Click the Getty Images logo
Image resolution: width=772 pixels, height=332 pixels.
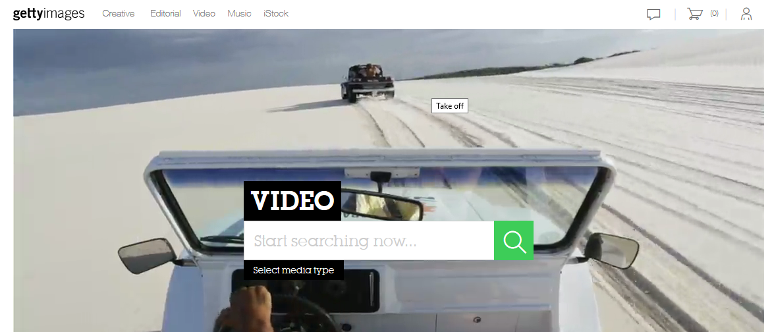pos(49,14)
